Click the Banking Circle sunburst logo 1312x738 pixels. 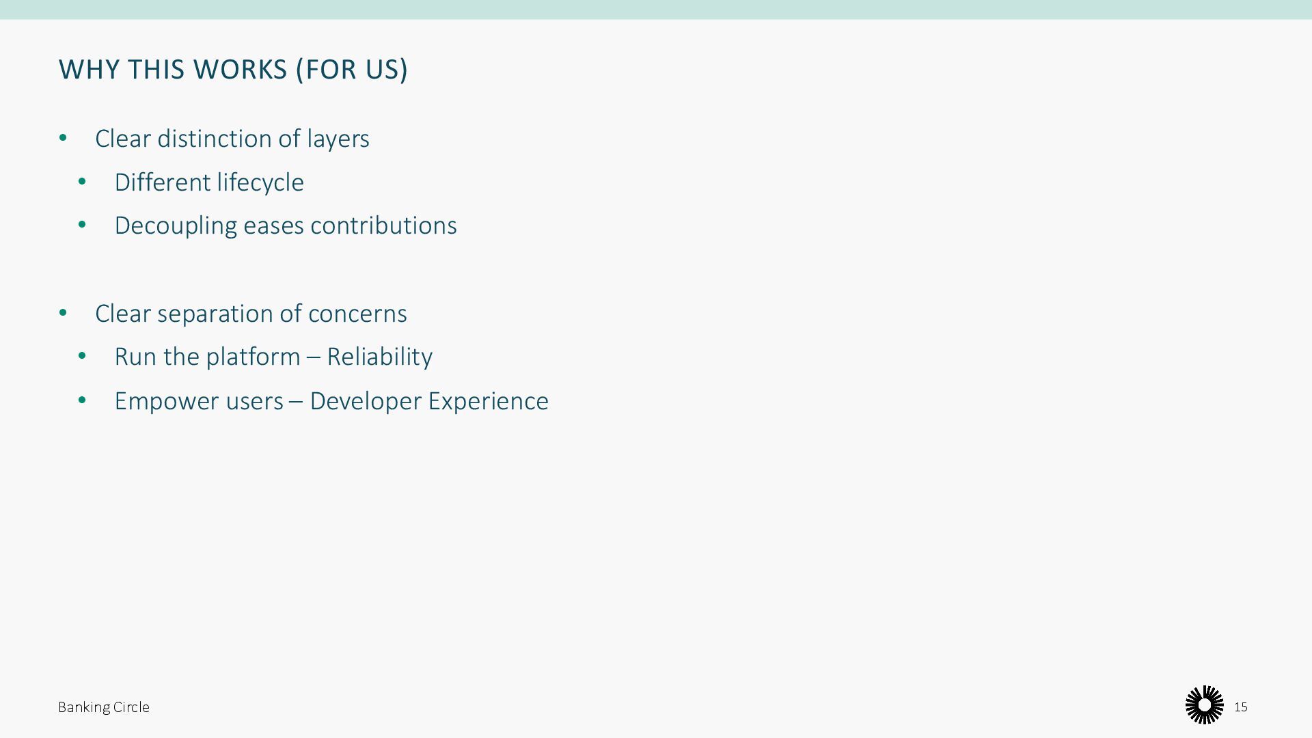coord(1205,705)
